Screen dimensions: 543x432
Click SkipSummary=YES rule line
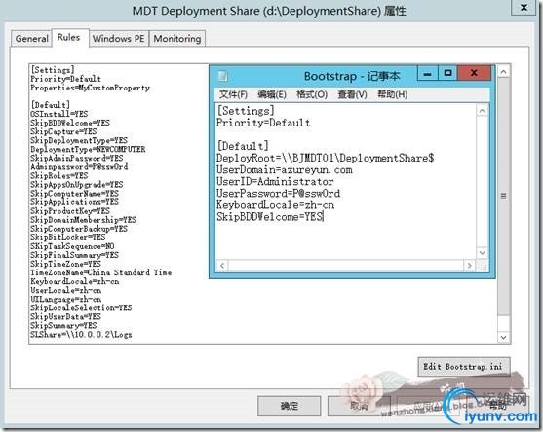63,325
